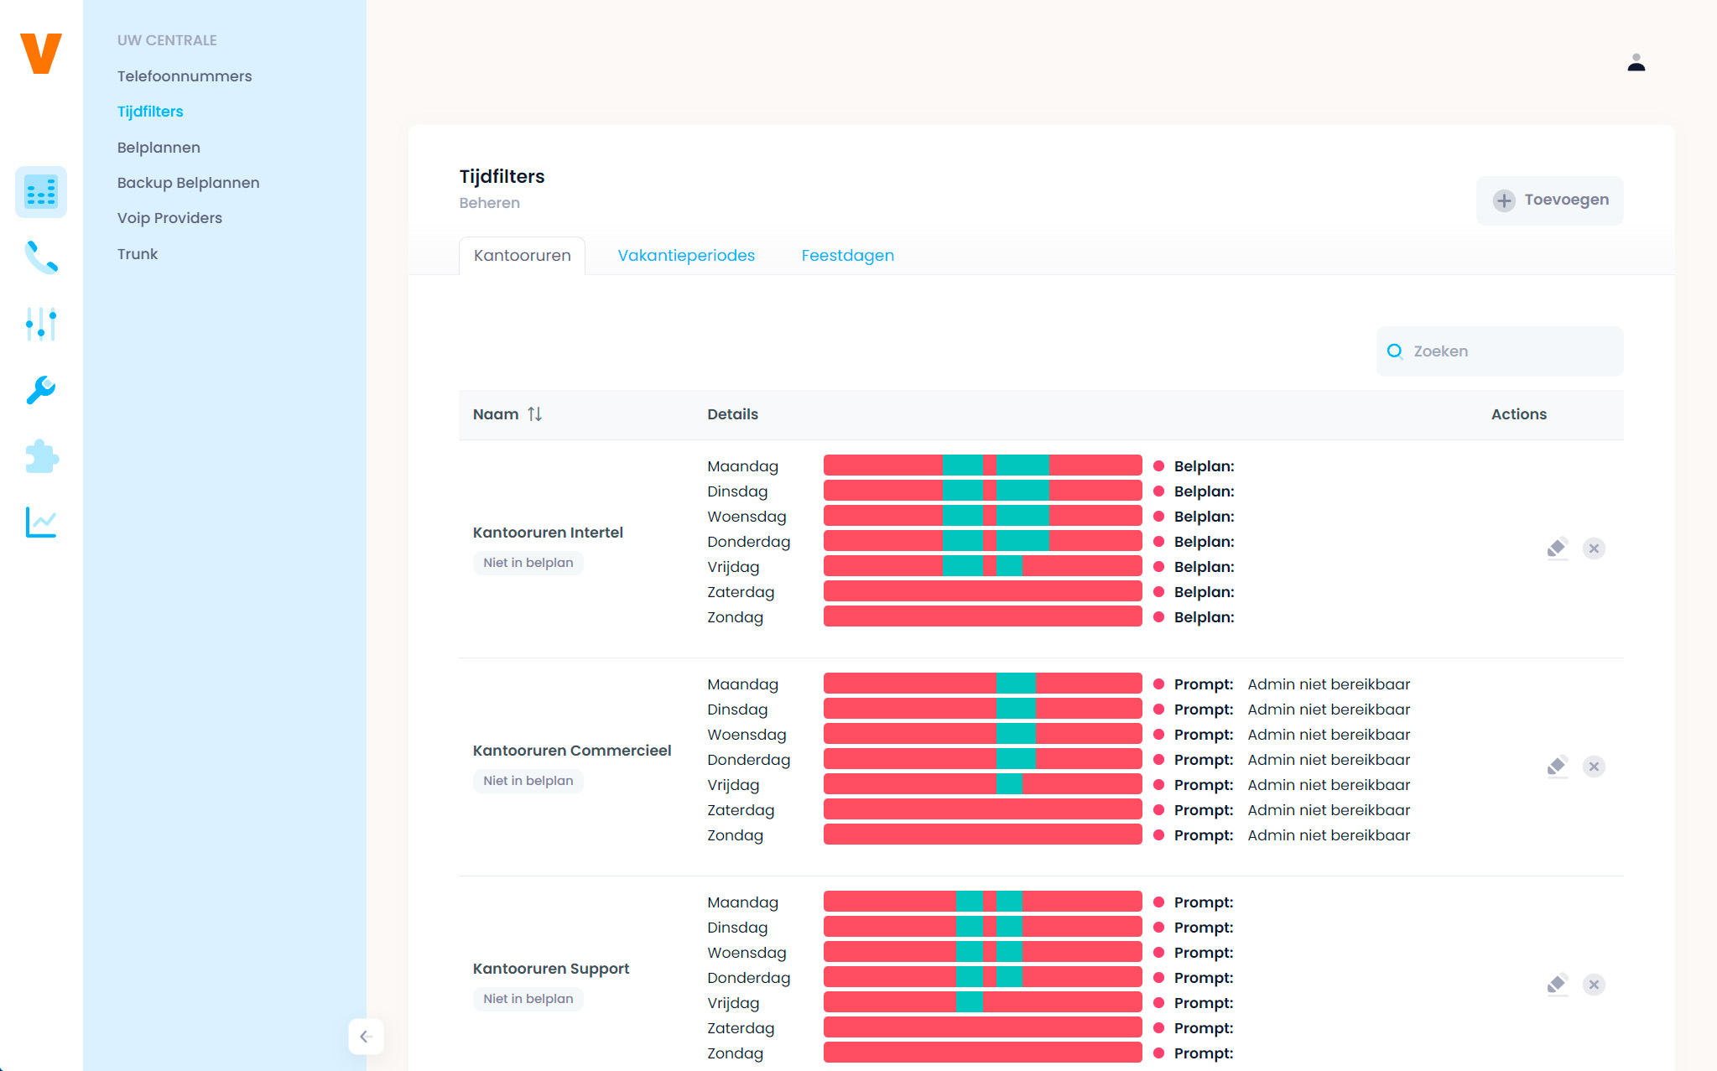The image size is (1717, 1071).
Task: Open the phone icon in the sidebar
Action: (41, 257)
